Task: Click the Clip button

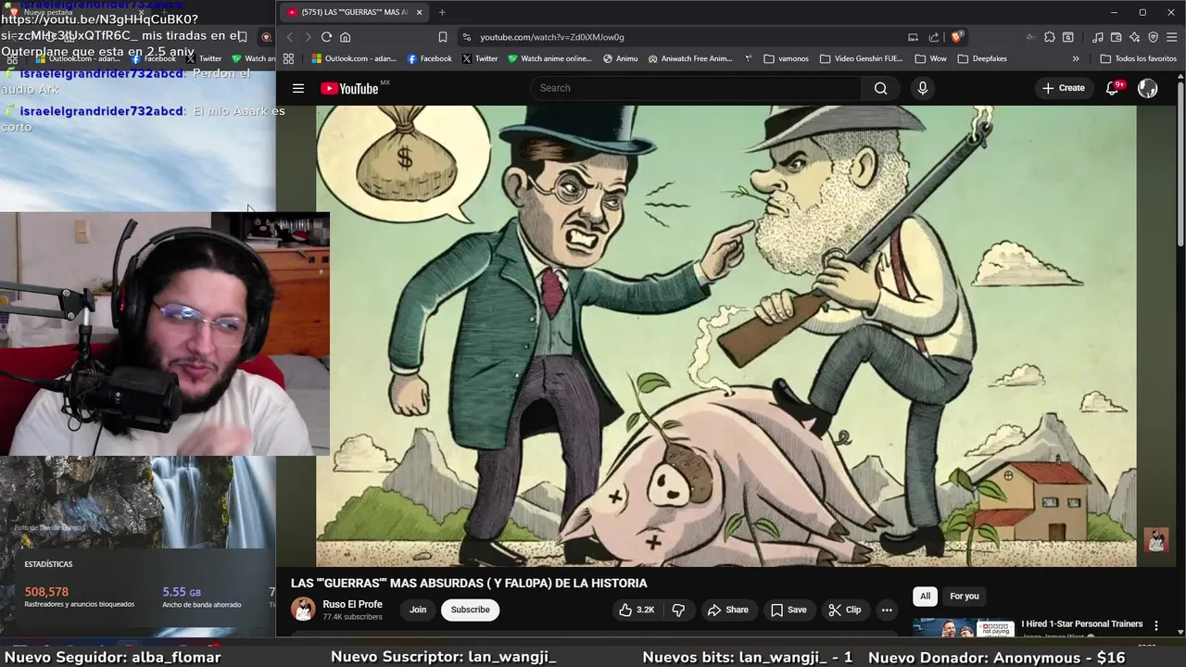Action: tap(844, 610)
